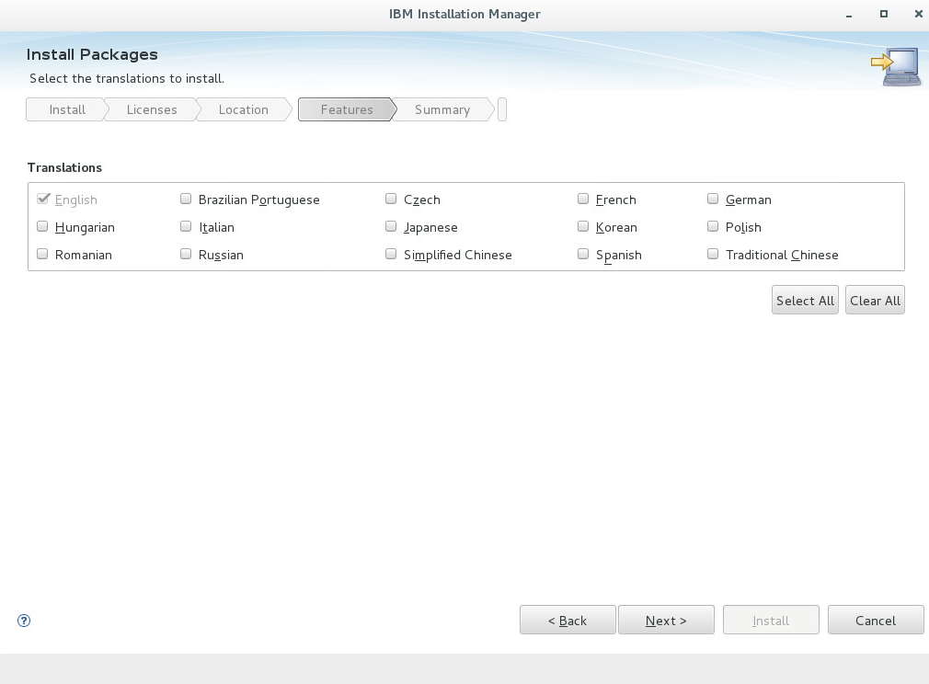Click the window title 'IBM Installation Manager'
Image resolution: width=929 pixels, height=684 pixels.
464,14
